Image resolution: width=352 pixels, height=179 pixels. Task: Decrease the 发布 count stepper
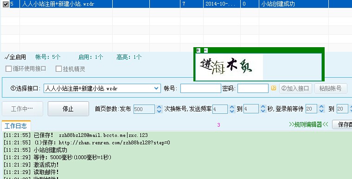(x=159, y=111)
